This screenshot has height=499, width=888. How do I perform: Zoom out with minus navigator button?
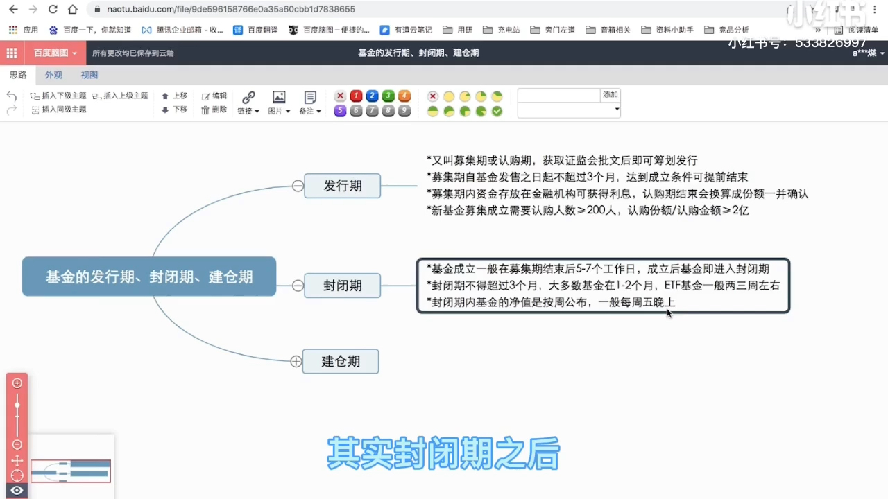pyautogui.click(x=17, y=444)
